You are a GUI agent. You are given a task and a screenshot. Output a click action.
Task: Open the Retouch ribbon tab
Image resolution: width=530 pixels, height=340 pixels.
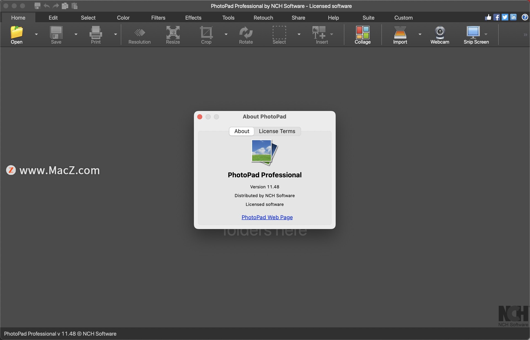[263, 18]
